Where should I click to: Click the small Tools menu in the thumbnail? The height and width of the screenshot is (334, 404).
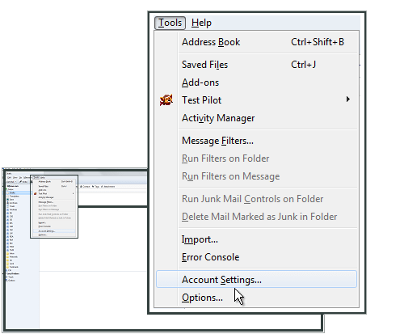click(36, 177)
